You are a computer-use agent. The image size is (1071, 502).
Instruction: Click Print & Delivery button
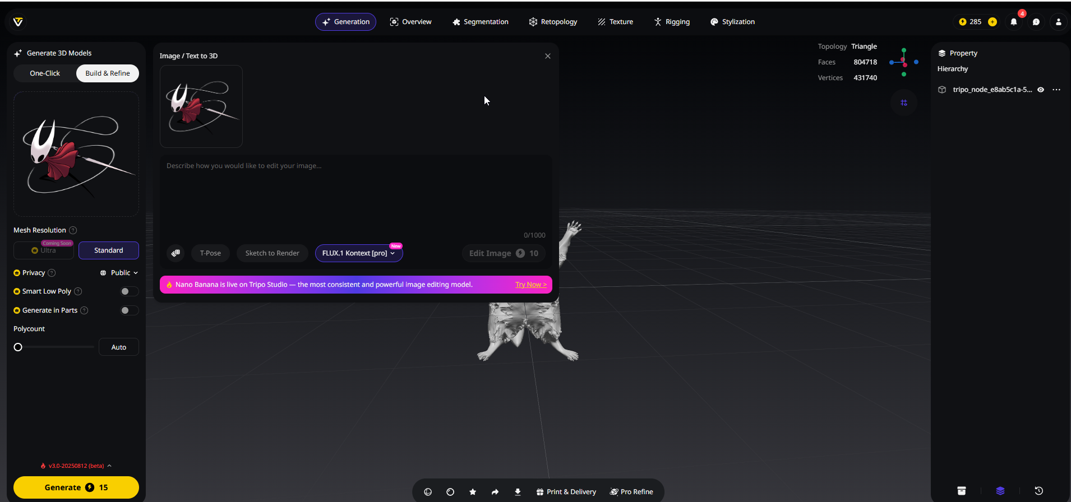click(566, 492)
